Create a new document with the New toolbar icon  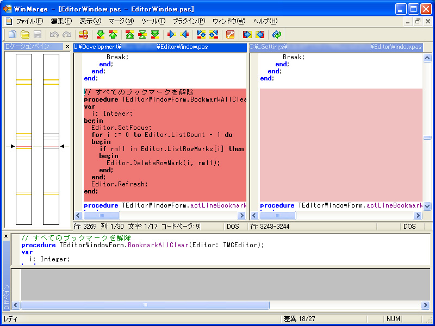coord(12,34)
